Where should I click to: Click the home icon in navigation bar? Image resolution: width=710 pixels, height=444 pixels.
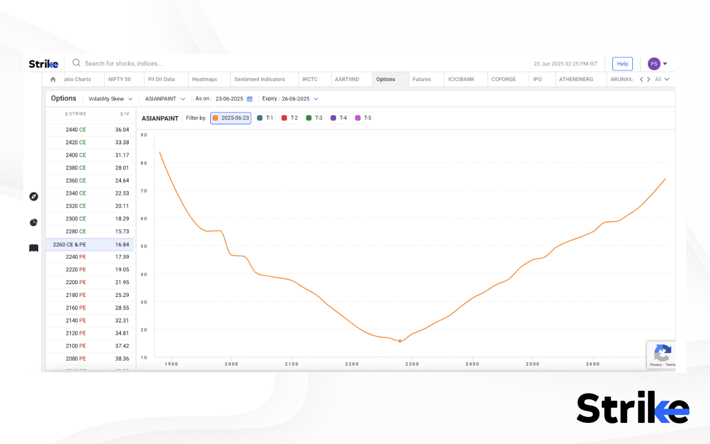[53, 79]
